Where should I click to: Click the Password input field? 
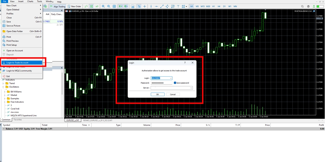pyautogui.click(x=161, y=83)
